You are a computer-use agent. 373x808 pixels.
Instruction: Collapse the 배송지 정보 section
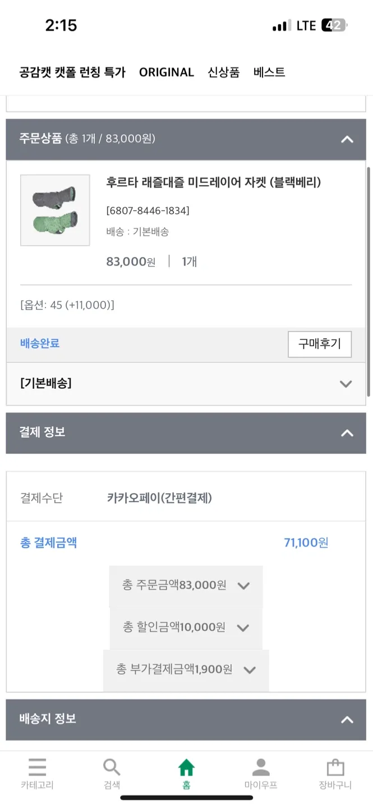click(x=347, y=719)
